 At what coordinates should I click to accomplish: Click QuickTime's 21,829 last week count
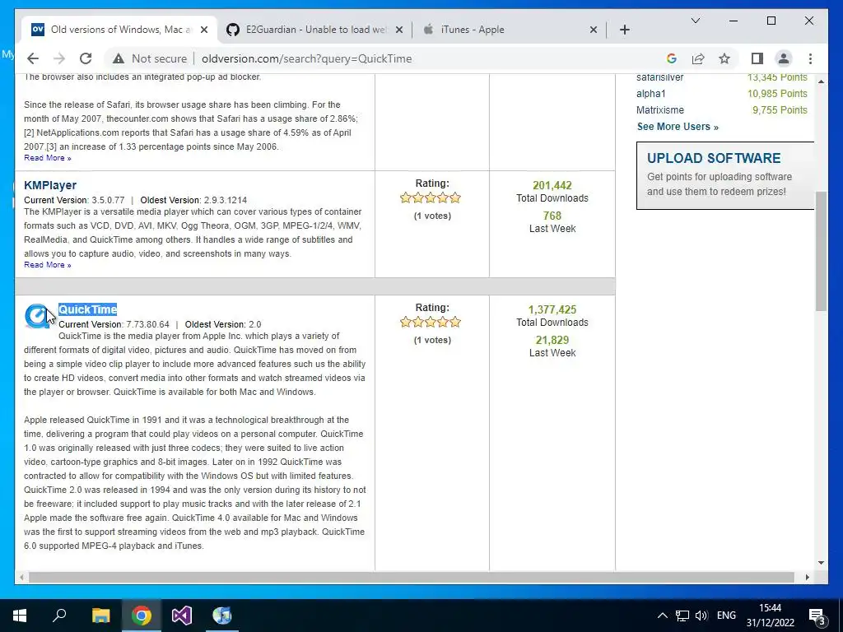pos(552,340)
